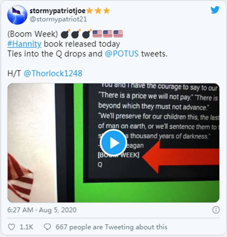
Task: Click the striped flag area of the video thumbnail
Action: point(20,178)
